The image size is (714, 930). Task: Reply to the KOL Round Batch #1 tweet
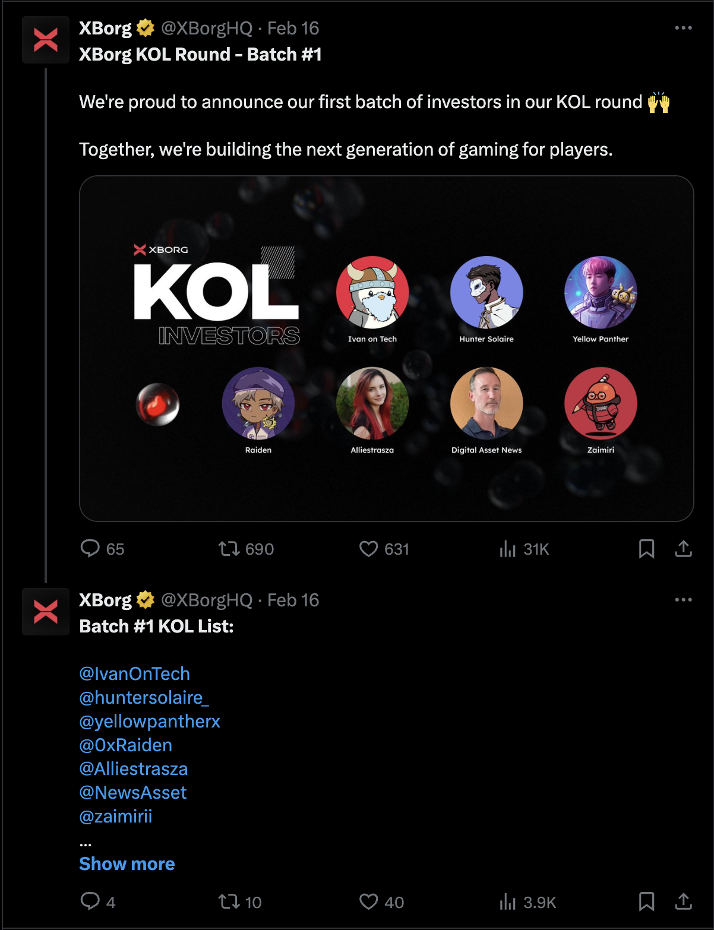[90, 549]
